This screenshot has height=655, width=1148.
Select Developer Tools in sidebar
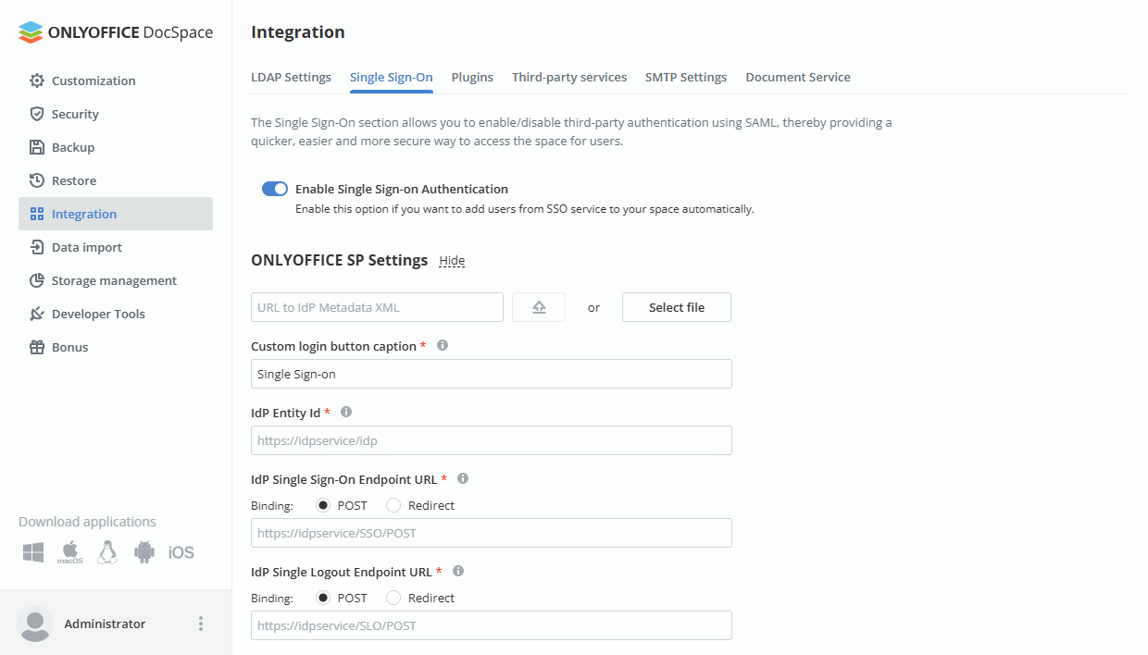[x=98, y=314]
